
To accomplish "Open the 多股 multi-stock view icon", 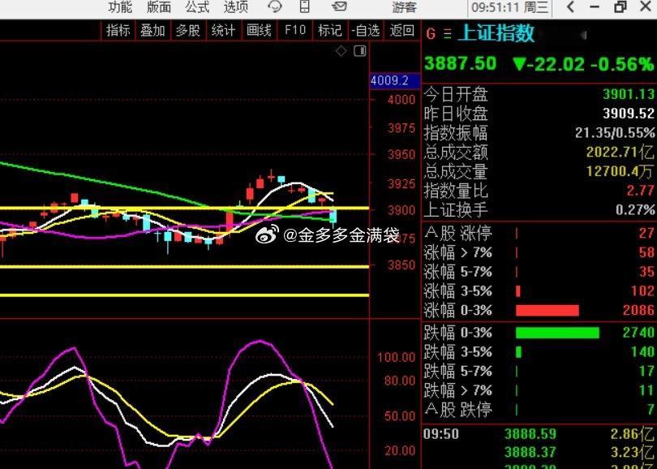I will coord(187,31).
